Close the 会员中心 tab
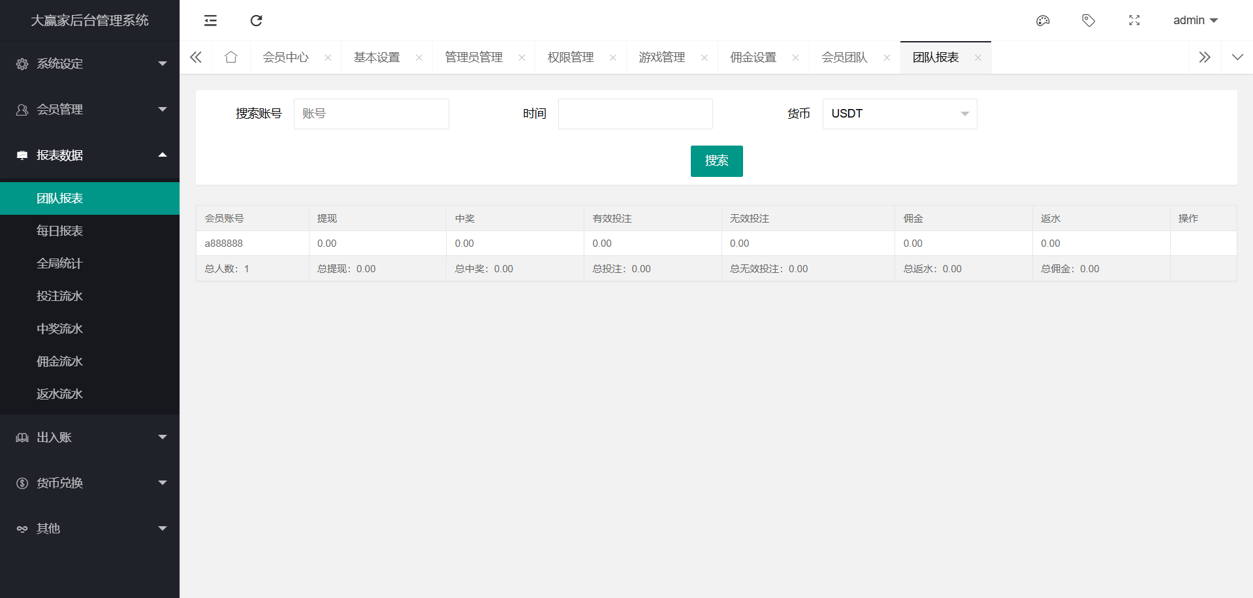 (x=328, y=58)
